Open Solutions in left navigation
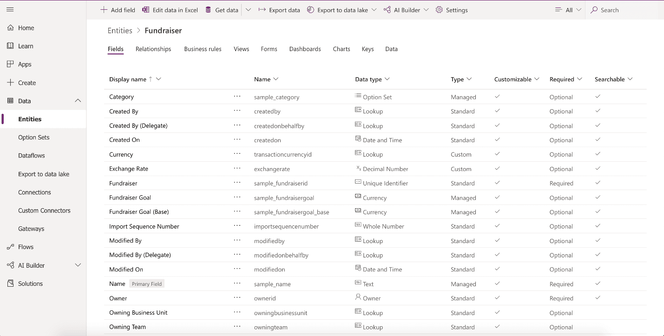The width and height of the screenshot is (664, 336). tap(30, 283)
